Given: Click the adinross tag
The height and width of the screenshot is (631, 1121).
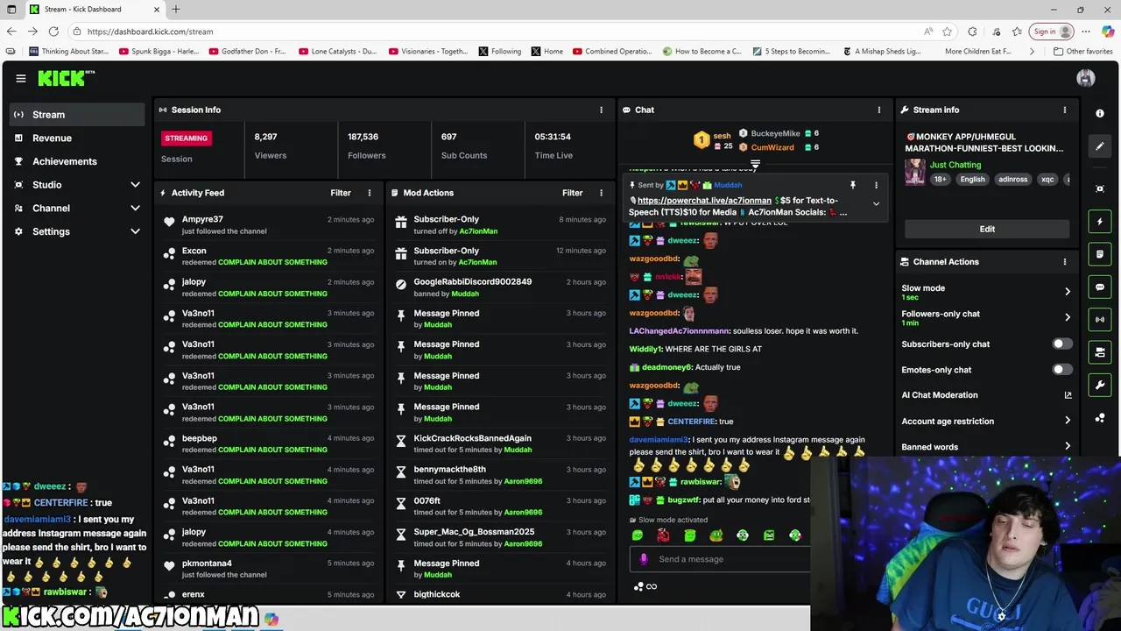Looking at the screenshot, I should coord(1012,180).
